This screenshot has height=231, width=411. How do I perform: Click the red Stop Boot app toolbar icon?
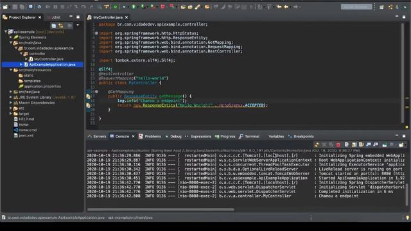click(x=162, y=7)
